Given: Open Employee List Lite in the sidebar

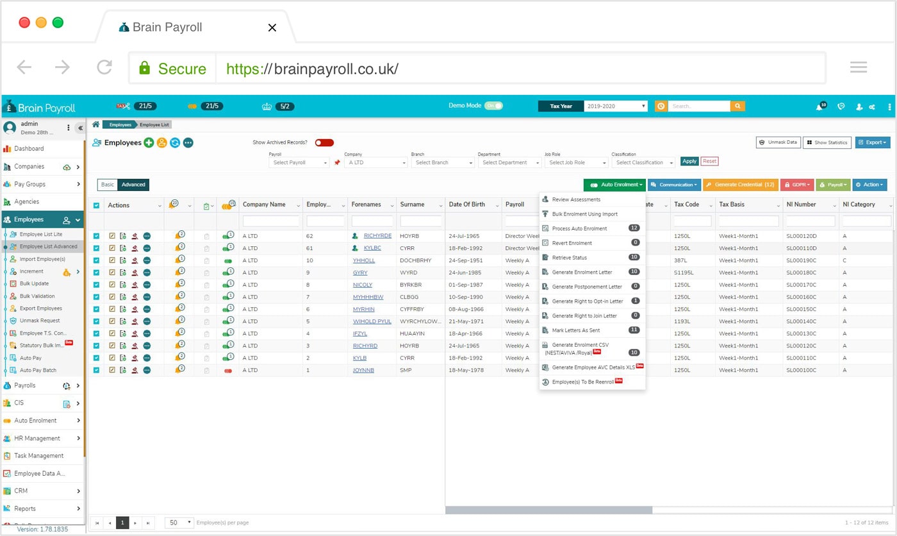Looking at the screenshot, I should pyautogui.click(x=41, y=235).
